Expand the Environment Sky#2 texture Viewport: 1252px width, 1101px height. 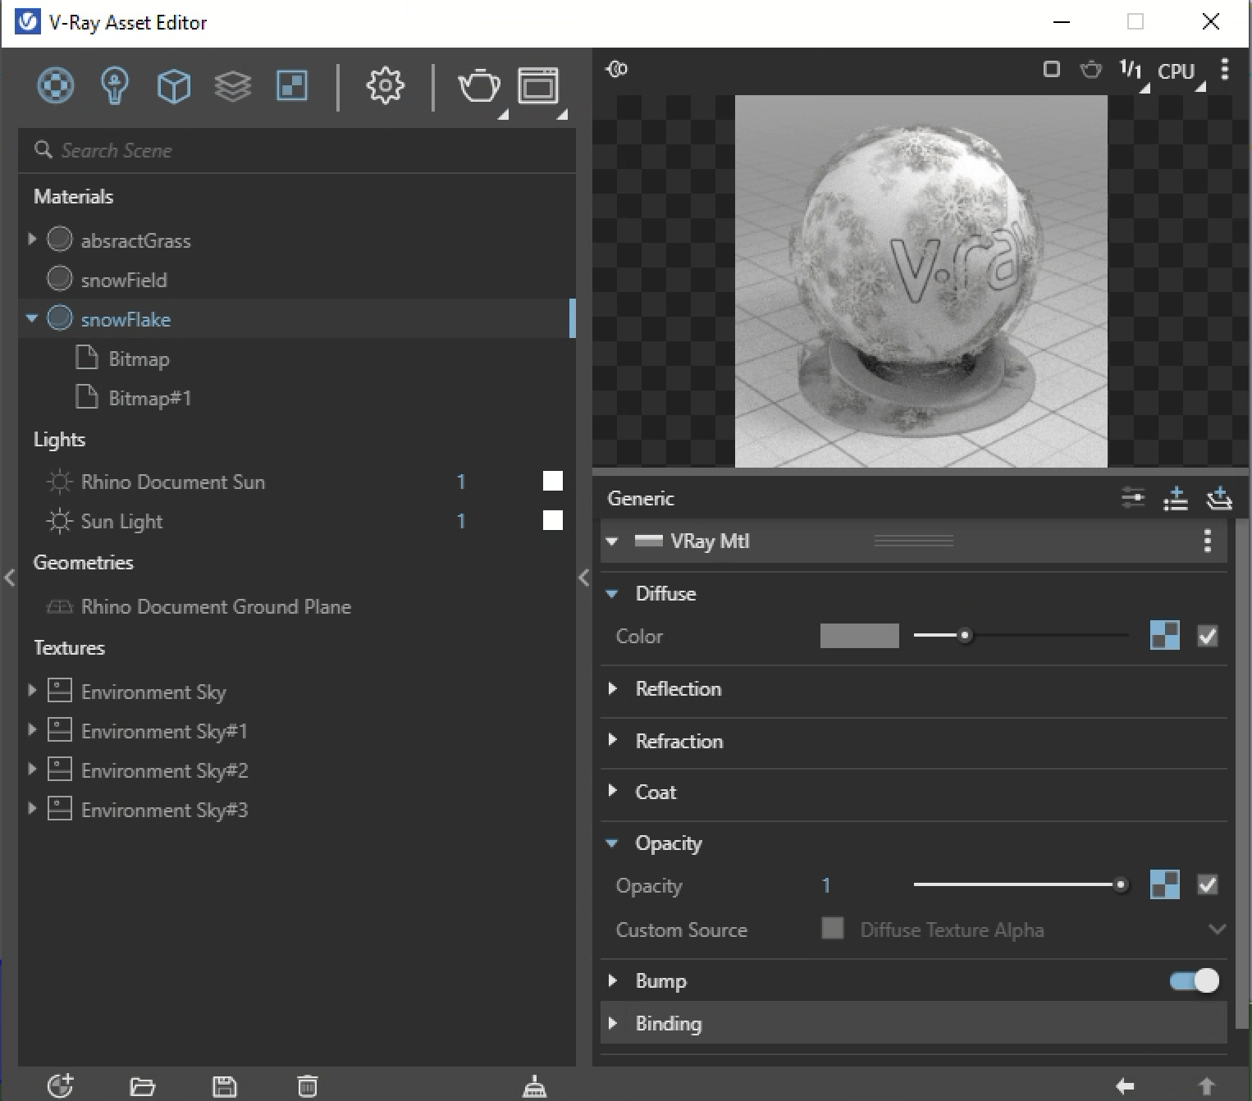(32, 770)
